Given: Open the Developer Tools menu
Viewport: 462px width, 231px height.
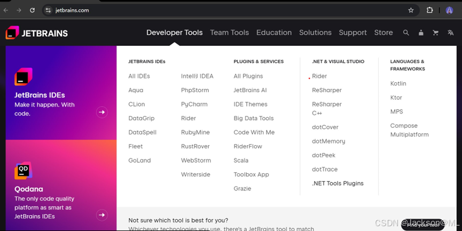Looking at the screenshot, I should tap(175, 33).
